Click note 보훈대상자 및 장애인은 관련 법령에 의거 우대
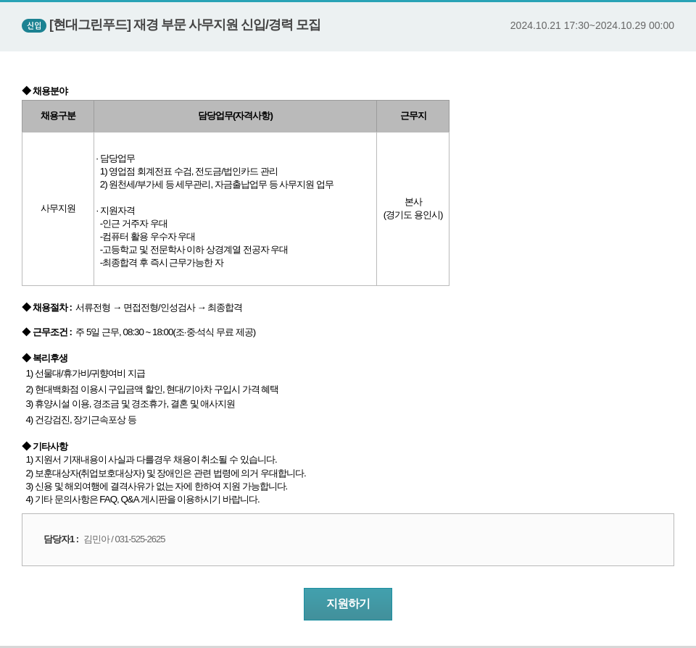This screenshot has width=696, height=648. (x=166, y=474)
